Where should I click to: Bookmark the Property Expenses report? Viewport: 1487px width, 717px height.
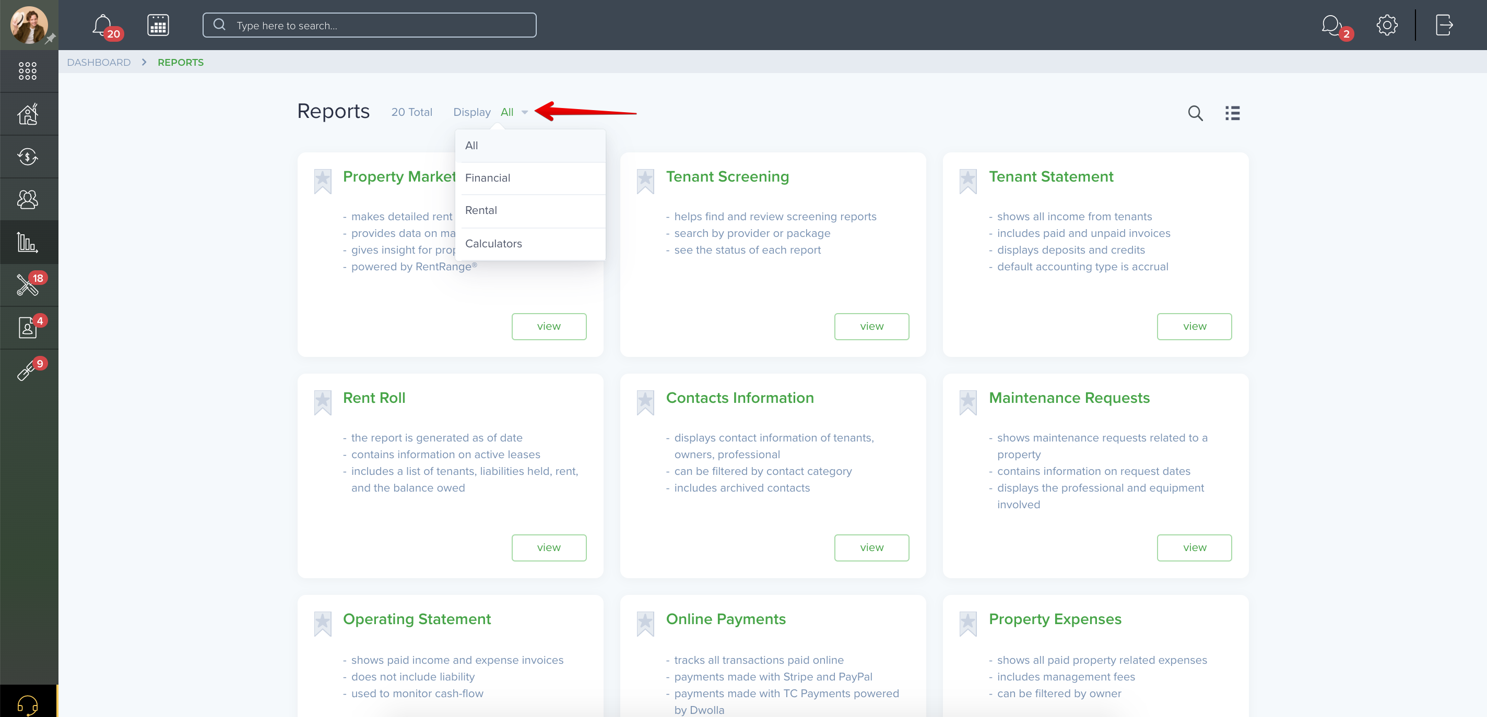[968, 624]
